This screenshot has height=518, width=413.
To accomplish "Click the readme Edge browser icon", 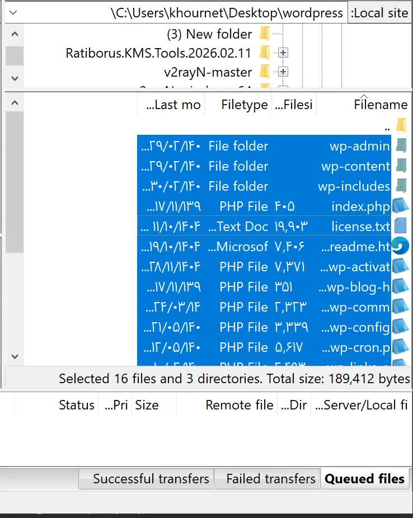I will coord(401,246).
